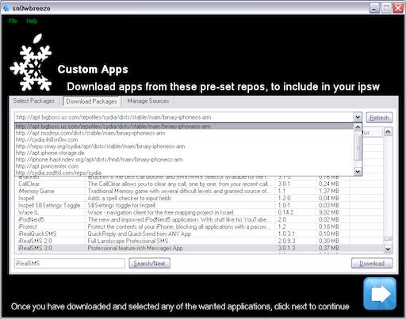
Task: Select the Memory Game package row
Action: pyautogui.click(x=200, y=191)
